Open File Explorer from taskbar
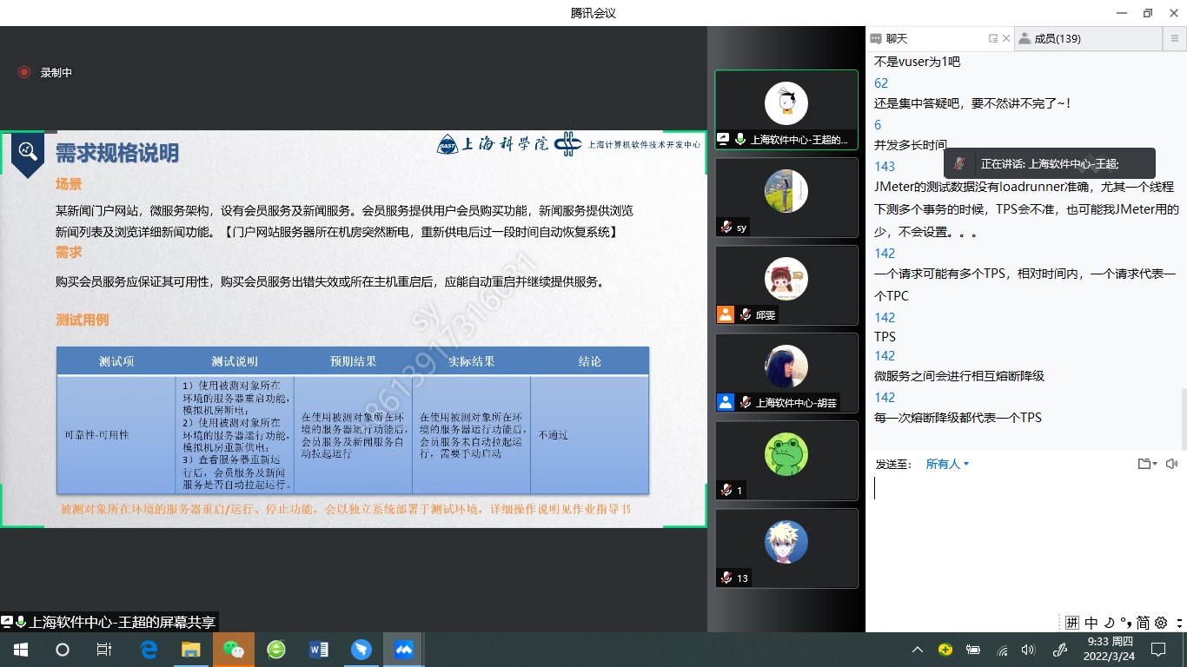 191,650
